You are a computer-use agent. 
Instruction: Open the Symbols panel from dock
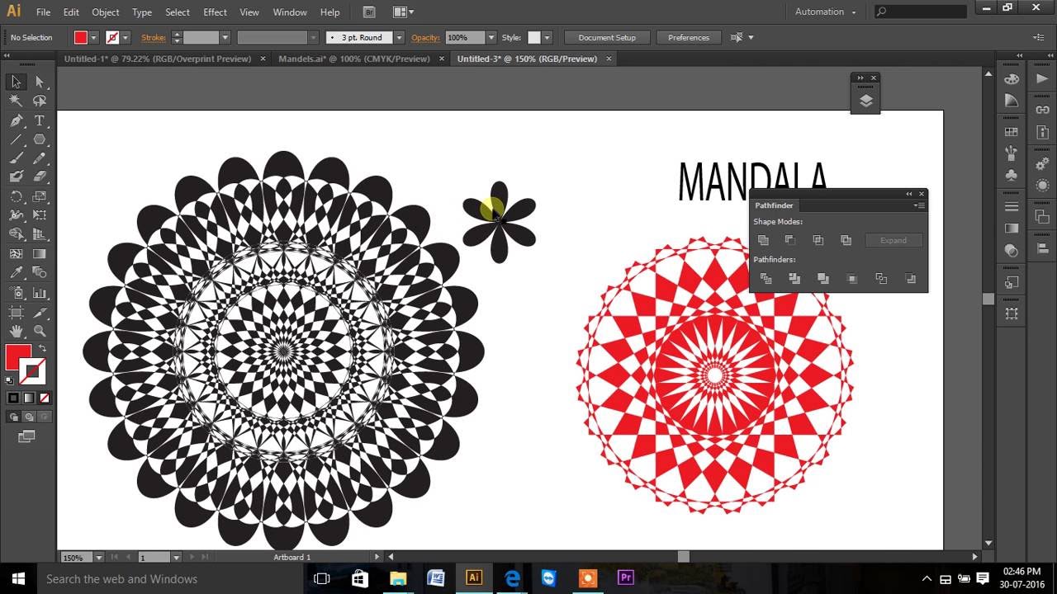click(1012, 175)
